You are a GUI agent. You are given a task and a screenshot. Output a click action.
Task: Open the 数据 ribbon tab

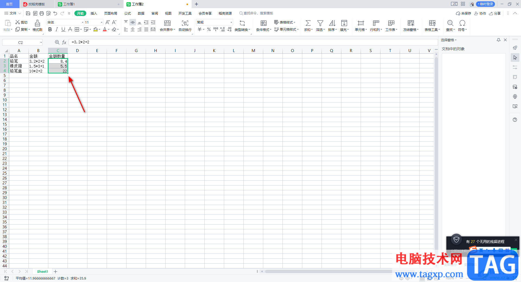coord(141,13)
